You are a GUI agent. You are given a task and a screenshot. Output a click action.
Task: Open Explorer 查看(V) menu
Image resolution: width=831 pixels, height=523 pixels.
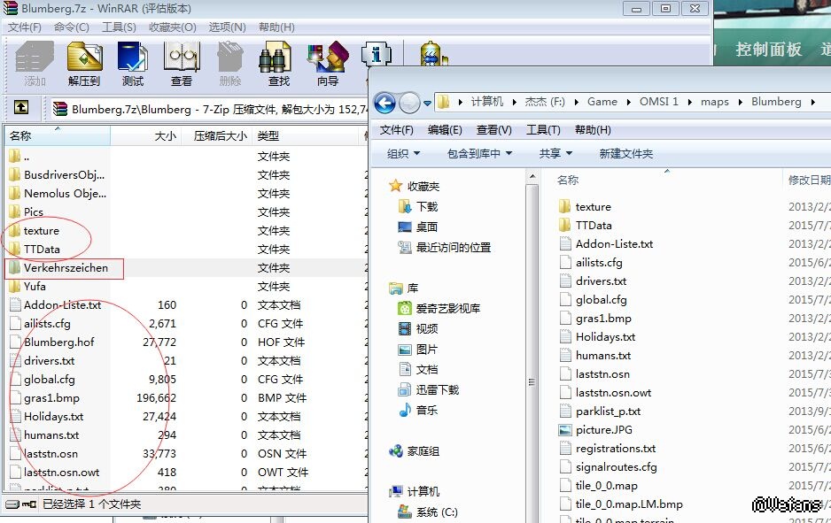point(493,130)
